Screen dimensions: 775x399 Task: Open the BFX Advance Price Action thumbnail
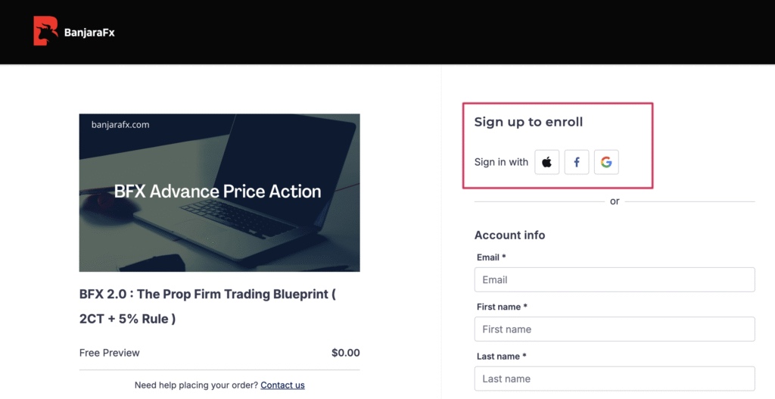[x=219, y=192]
